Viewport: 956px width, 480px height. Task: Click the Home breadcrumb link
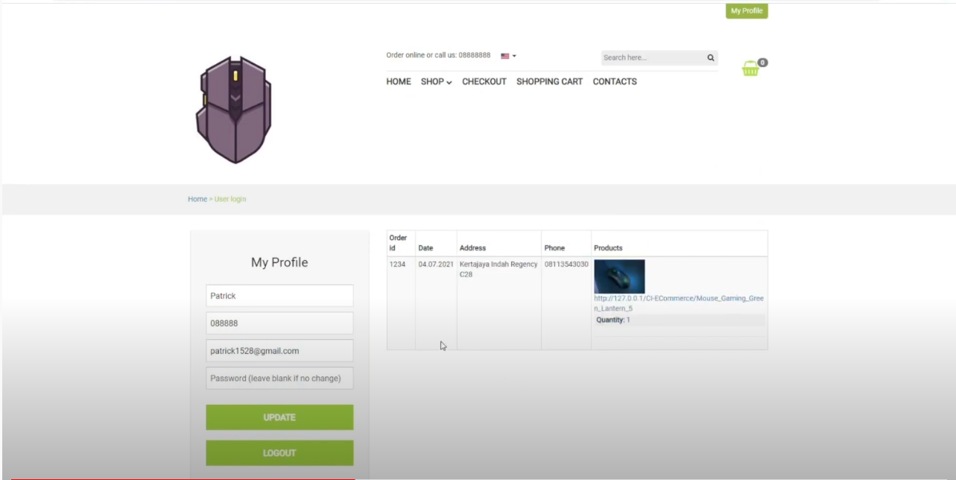197,199
